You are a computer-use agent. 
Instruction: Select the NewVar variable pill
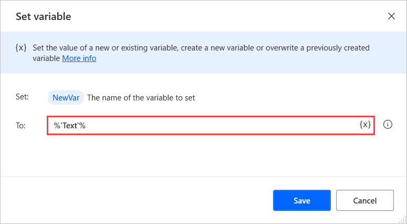coord(66,97)
